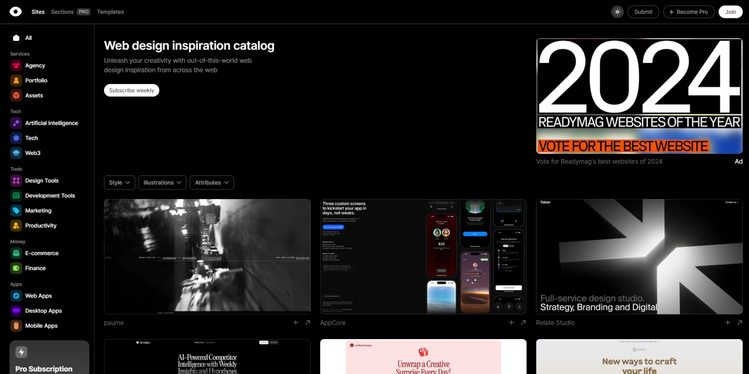Add paume site using its plus icon
Image resolution: width=749 pixels, height=374 pixels.
coord(295,322)
